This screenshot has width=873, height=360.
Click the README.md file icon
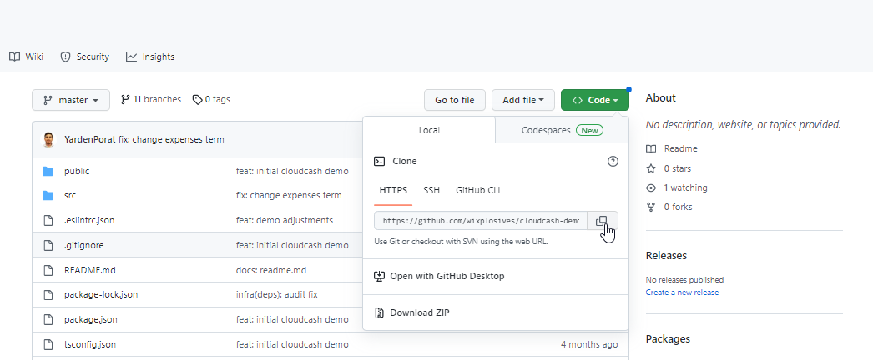click(x=48, y=270)
